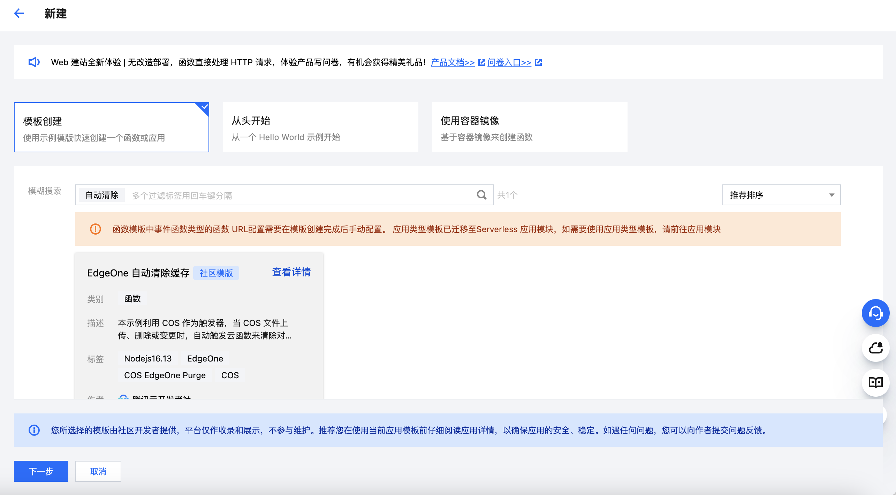Click the cloud assistant floating icon
This screenshot has width=896, height=495.
[x=875, y=348]
